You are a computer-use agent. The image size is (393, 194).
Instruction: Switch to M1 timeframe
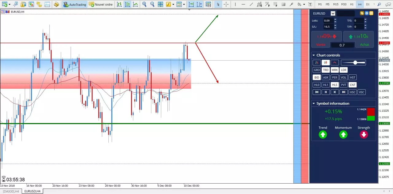[x=320, y=4]
